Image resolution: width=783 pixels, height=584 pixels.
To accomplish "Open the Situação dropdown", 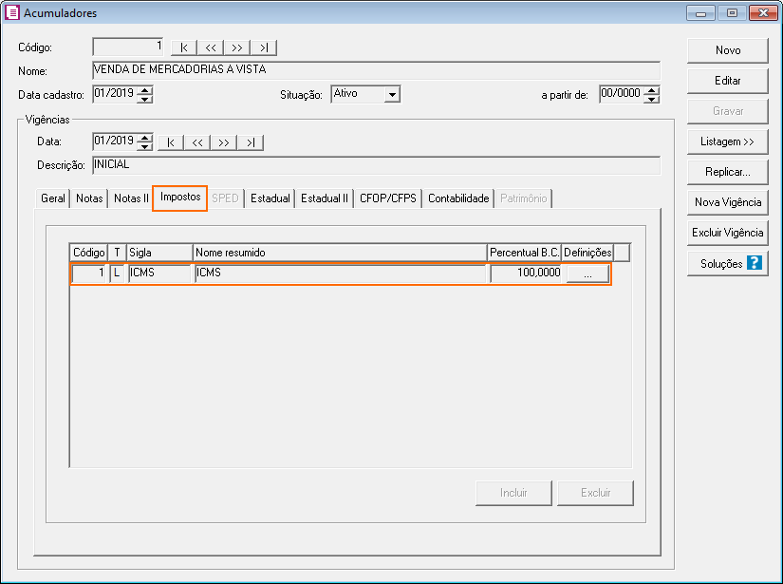I will click(x=392, y=94).
